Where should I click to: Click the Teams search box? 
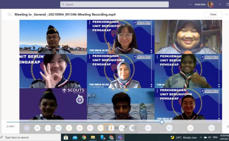[x=115, y=4]
